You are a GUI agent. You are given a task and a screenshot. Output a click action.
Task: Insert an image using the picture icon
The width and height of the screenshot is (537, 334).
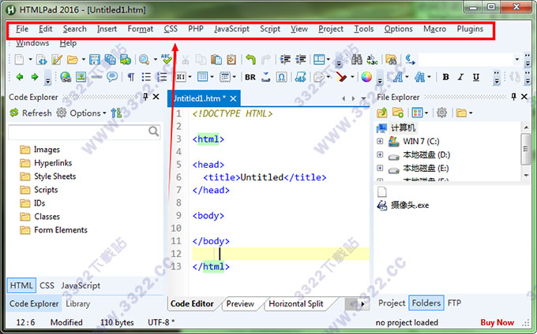pyautogui.click(x=81, y=77)
